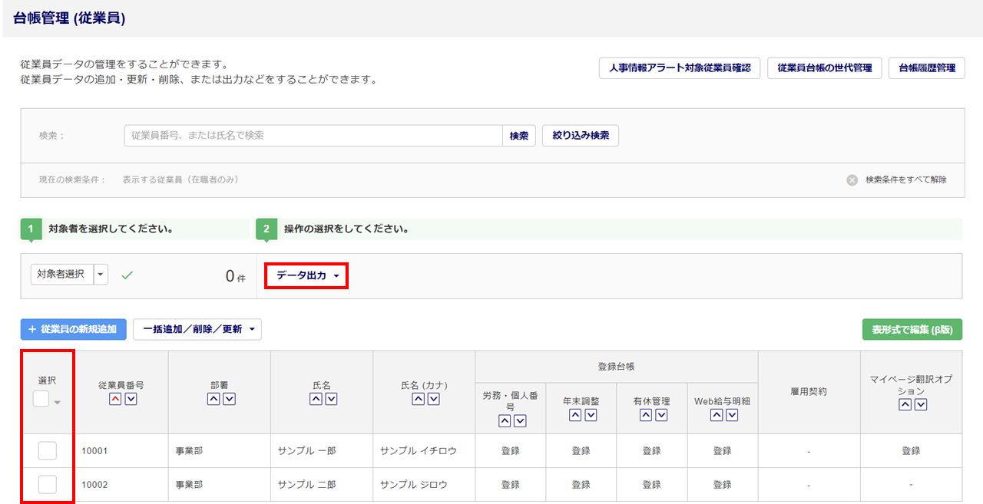
Task: Open 一括追加／削除／更新 dropdown menu
Action: (197, 329)
